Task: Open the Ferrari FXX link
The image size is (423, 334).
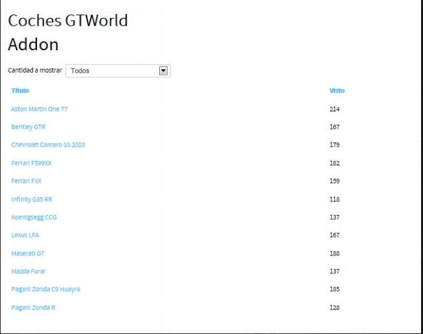Action: (26, 181)
